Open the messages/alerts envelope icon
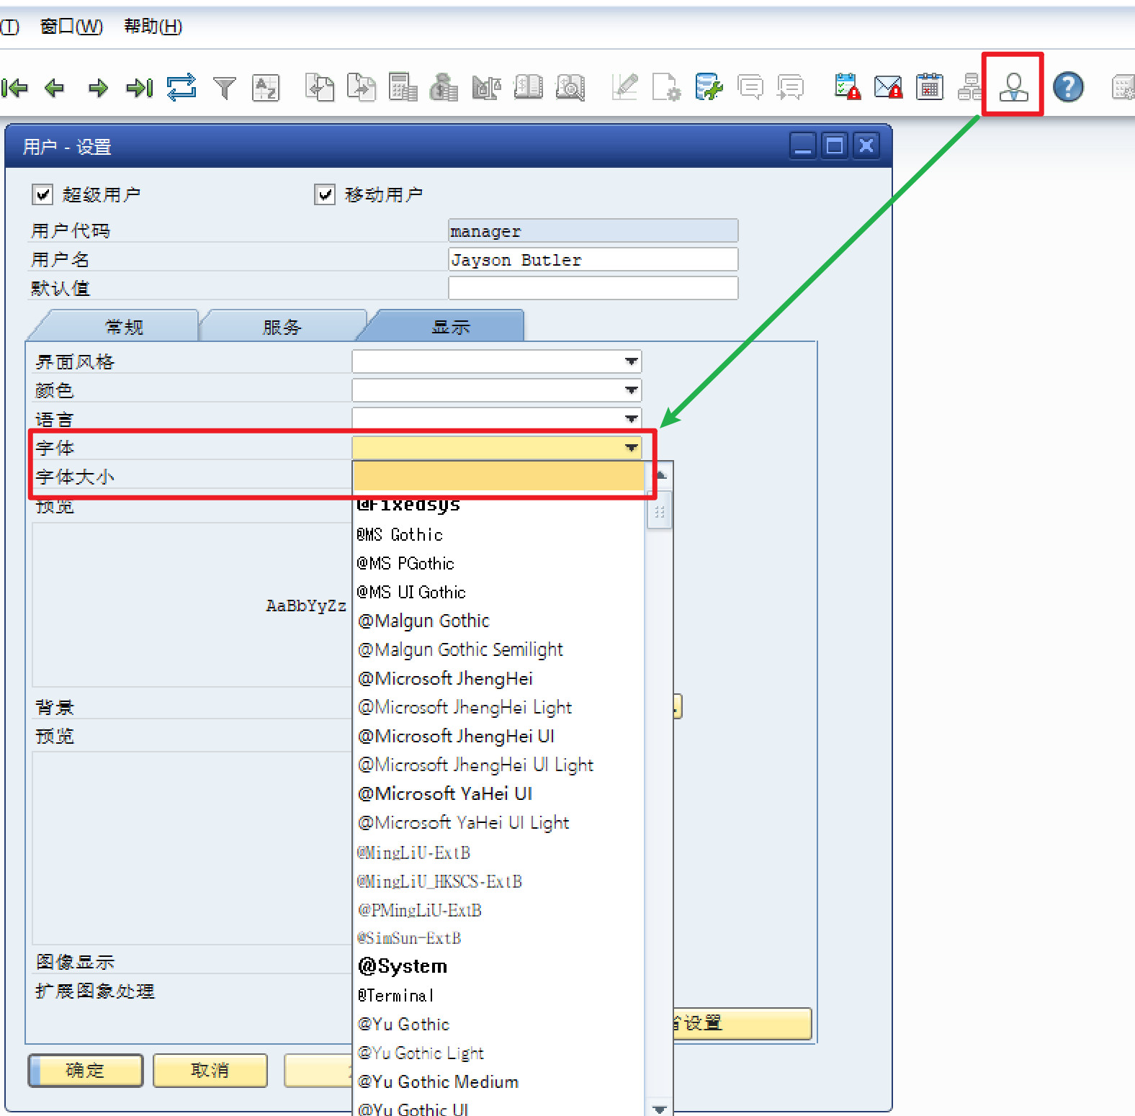The width and height of the screenshot is (1135, 1116). (888, 87)
